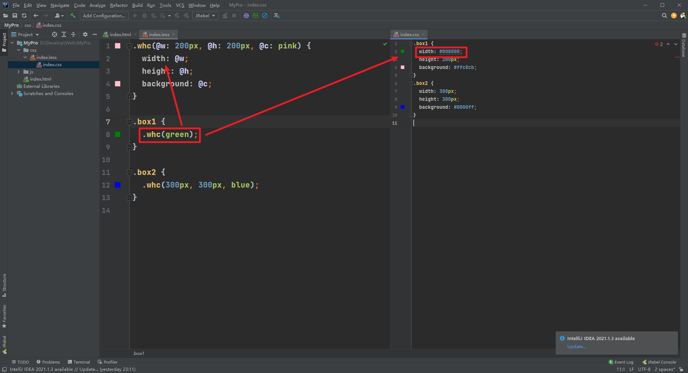Click Expand All in Project panel
Viewport: 688px width, 373px height.
click(x=64, y=34)
